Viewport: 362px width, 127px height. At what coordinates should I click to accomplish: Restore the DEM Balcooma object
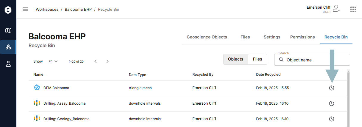pos(332,88)
